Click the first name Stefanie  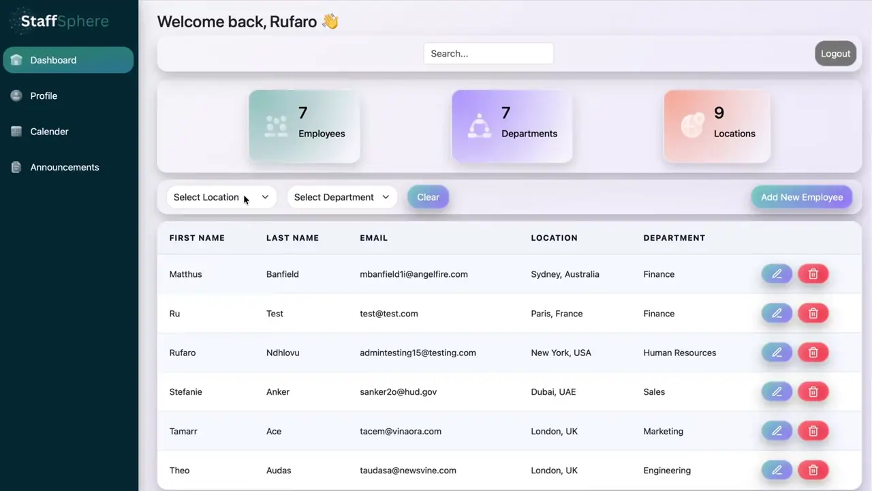(x=185, y=392)
